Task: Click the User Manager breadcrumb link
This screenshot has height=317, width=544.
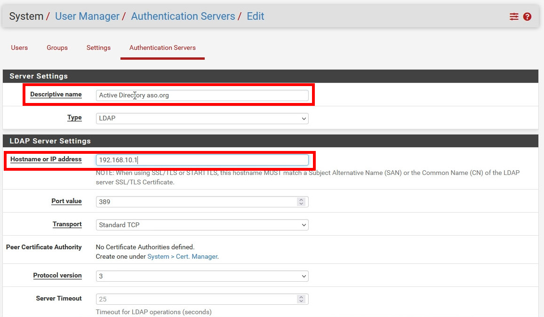Action: [x=87, y=16]
